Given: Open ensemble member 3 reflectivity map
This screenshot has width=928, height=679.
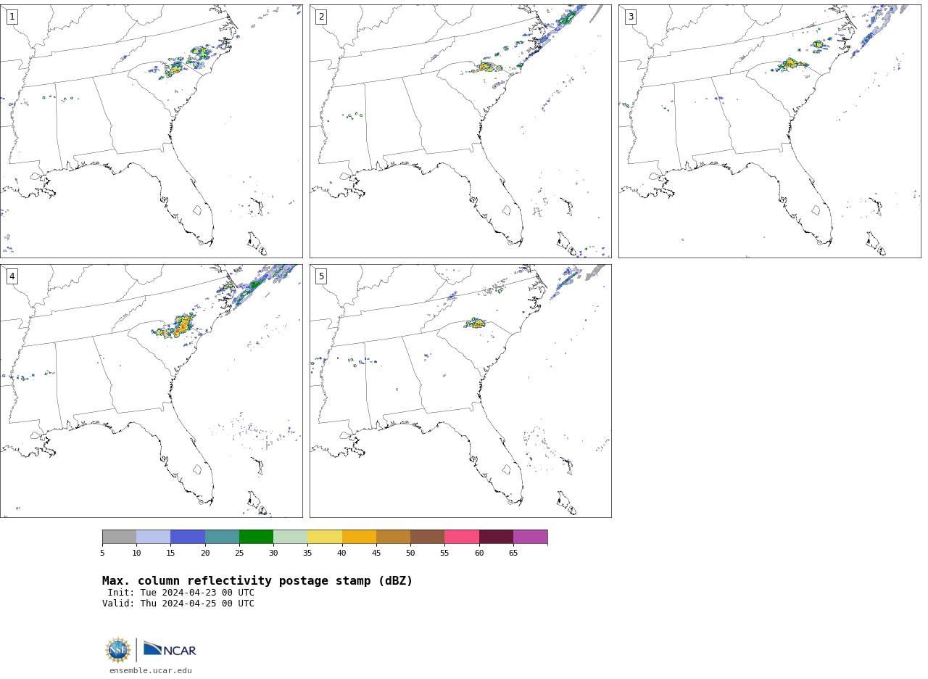Looking at the screenshot, I should (x=769, y=131).
